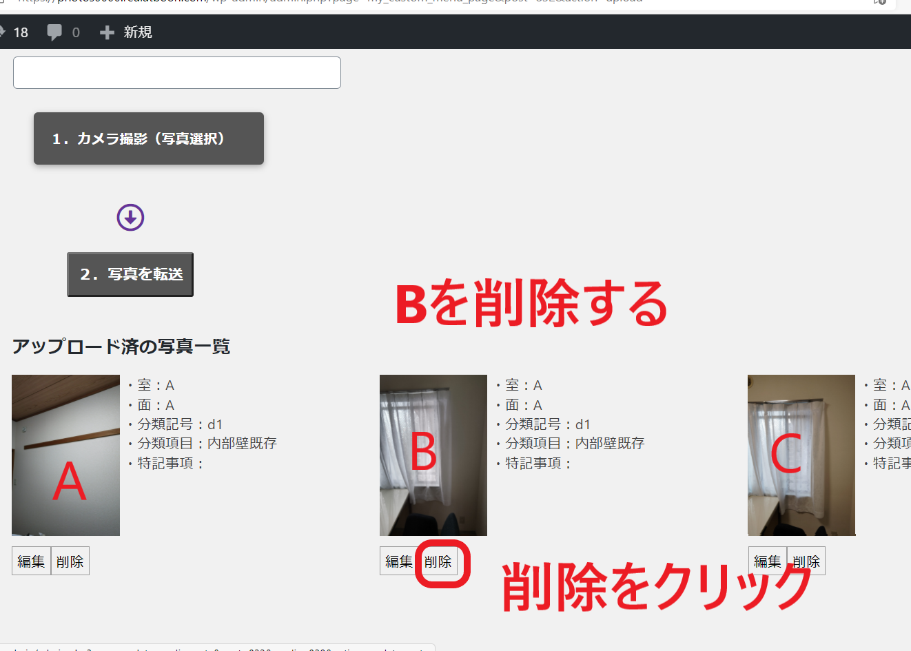Screen dimensions: 911x651
Task: Click 削除 under photo C
Action: (806, 561)
